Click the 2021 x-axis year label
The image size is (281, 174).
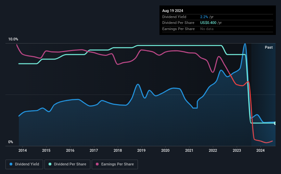[189, 150]
